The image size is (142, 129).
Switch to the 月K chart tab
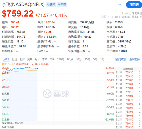click(37, 59)
